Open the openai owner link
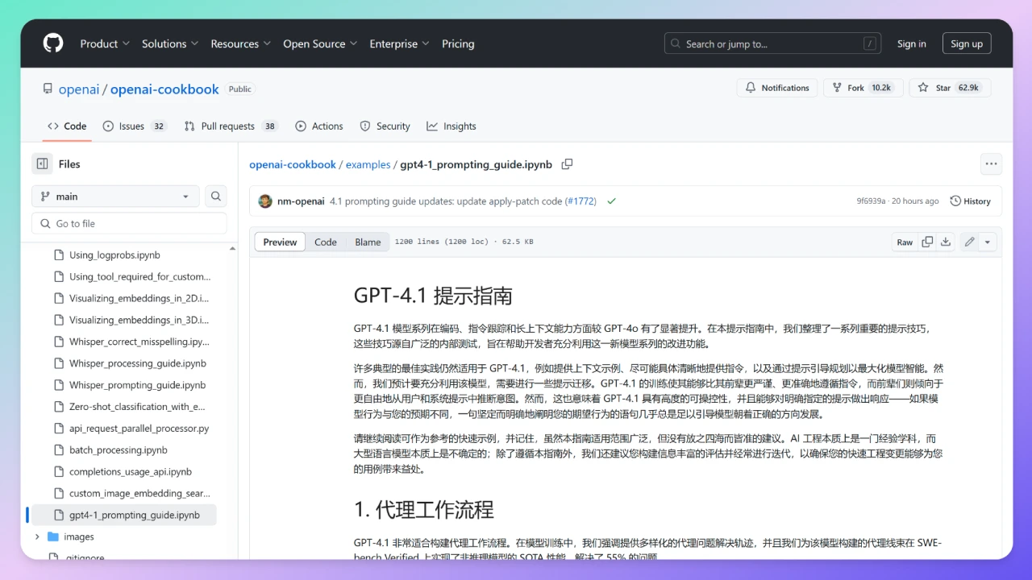Screen dimensions: 1032x580 pyautogui.click(x=79, y=89)
